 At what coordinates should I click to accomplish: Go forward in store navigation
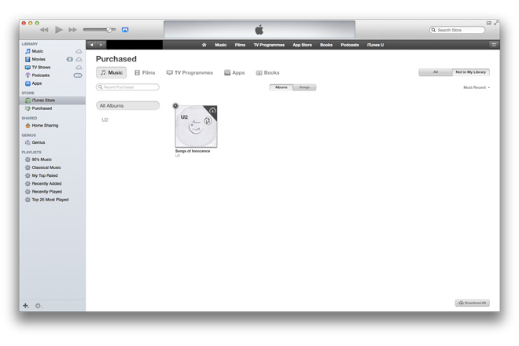click(101, 45)
